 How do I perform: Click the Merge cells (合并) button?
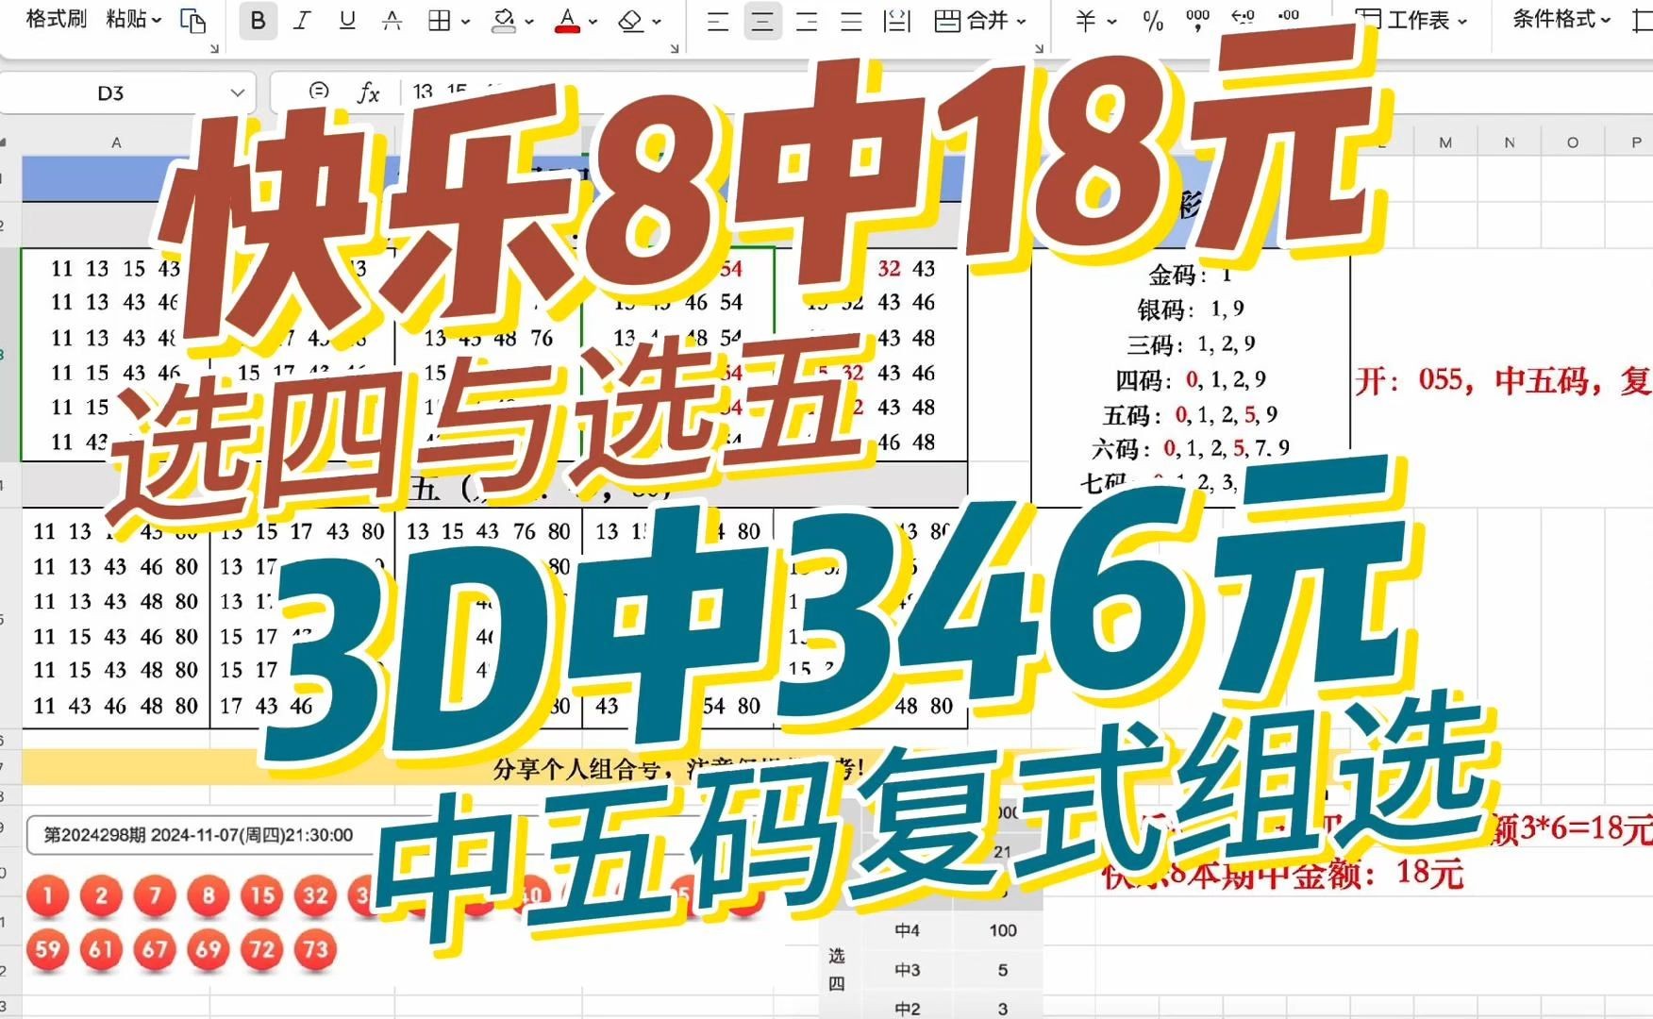point(971,21)
